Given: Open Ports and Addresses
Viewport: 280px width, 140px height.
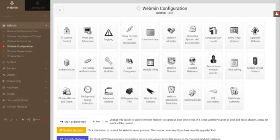Looking at the screenshot, I should (87, 35).
